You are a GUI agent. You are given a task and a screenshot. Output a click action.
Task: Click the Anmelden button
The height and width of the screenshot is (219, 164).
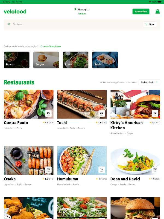pos(141,11)
